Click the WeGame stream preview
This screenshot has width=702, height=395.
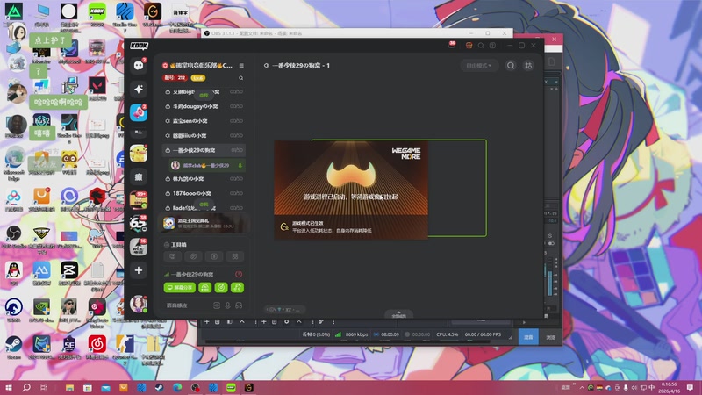click(351, 190)
